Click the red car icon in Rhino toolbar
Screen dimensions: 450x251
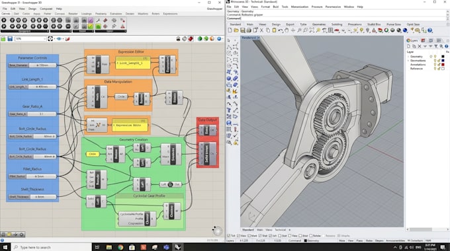[337, 30]
